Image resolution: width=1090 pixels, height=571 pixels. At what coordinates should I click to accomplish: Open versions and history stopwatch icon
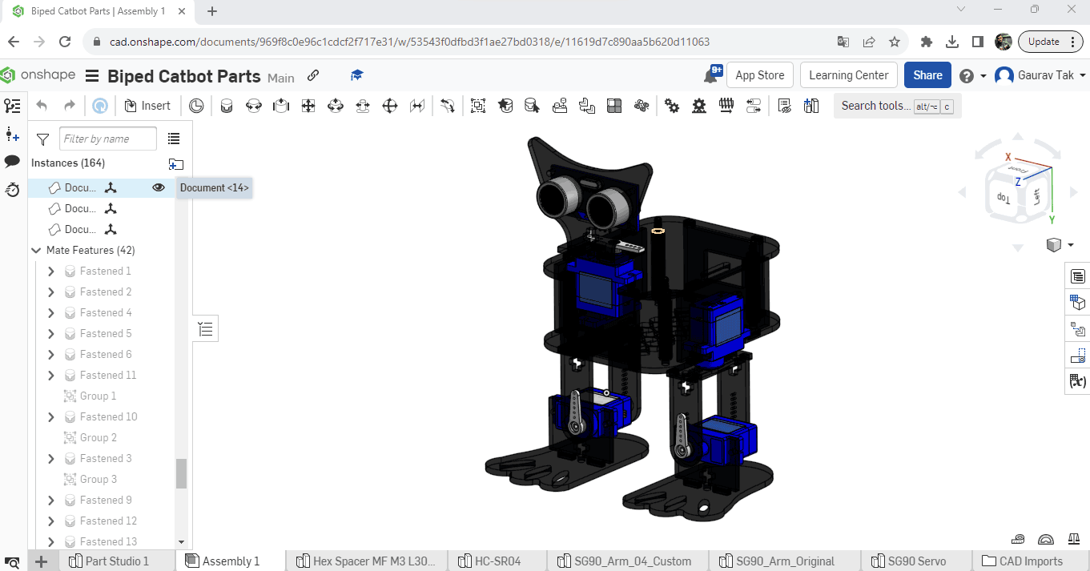(x=12, y=190)
